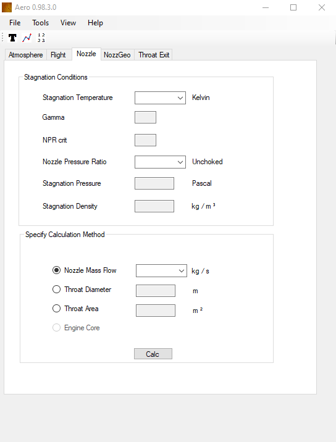
Task: Click the Stagnation Pressure field
Action: (154, 183)
